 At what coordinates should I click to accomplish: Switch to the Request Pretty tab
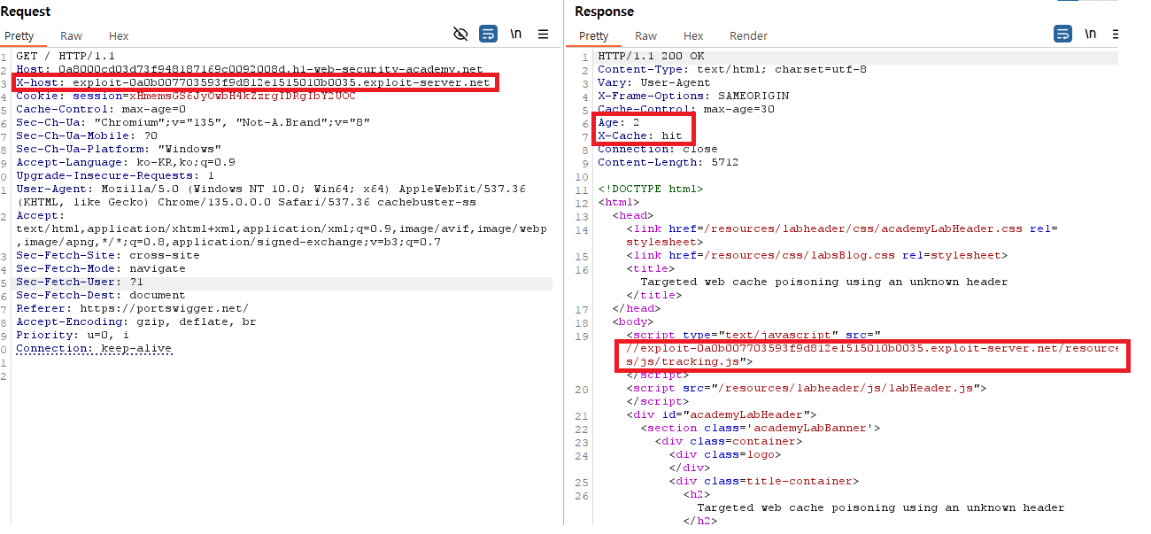[19, 35]
